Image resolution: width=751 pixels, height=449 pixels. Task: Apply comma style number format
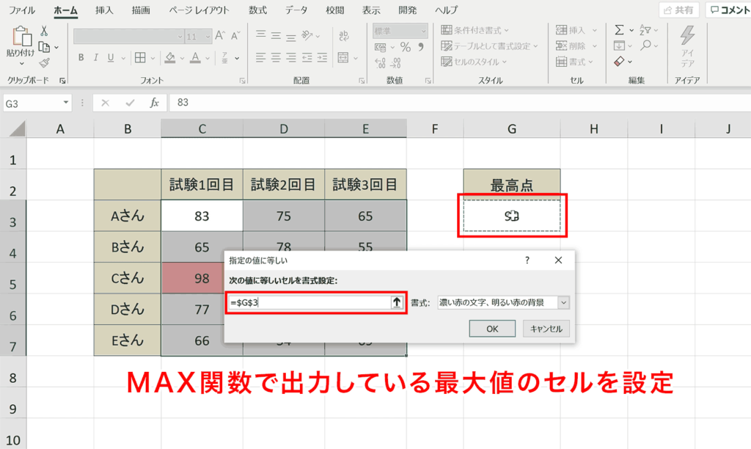coord(420,47)
